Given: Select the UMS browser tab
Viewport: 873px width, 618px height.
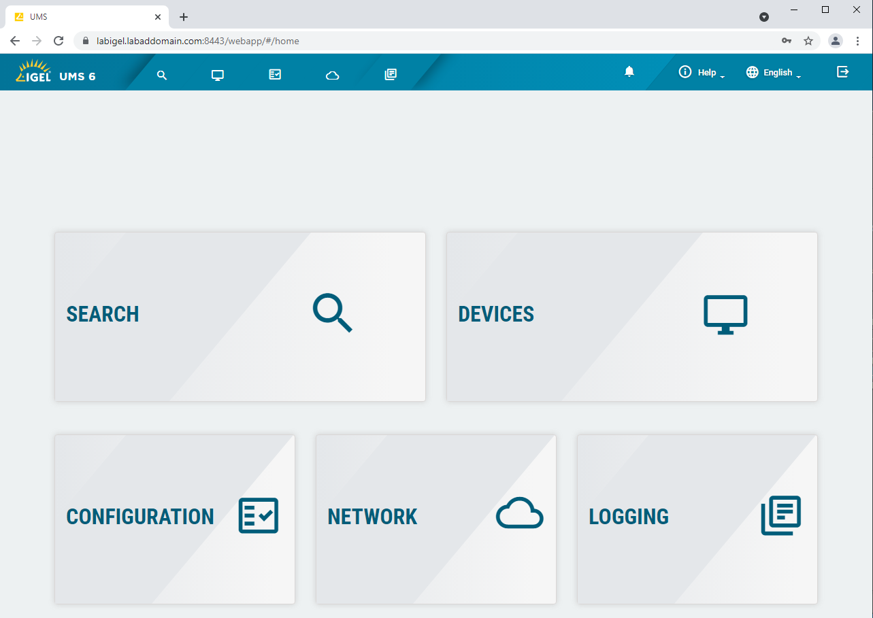Looking at the screenshot, I should click(x=82, y=17).
